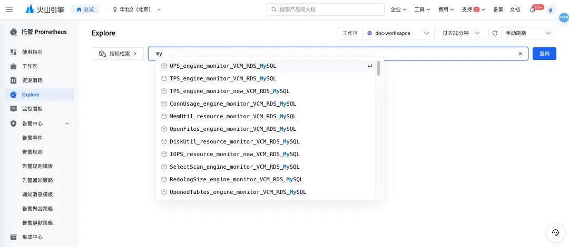This screenshot has width=569, height=247.
Task: Click the 使用指引 sidebar icon
Action: [x=13, y=52]
